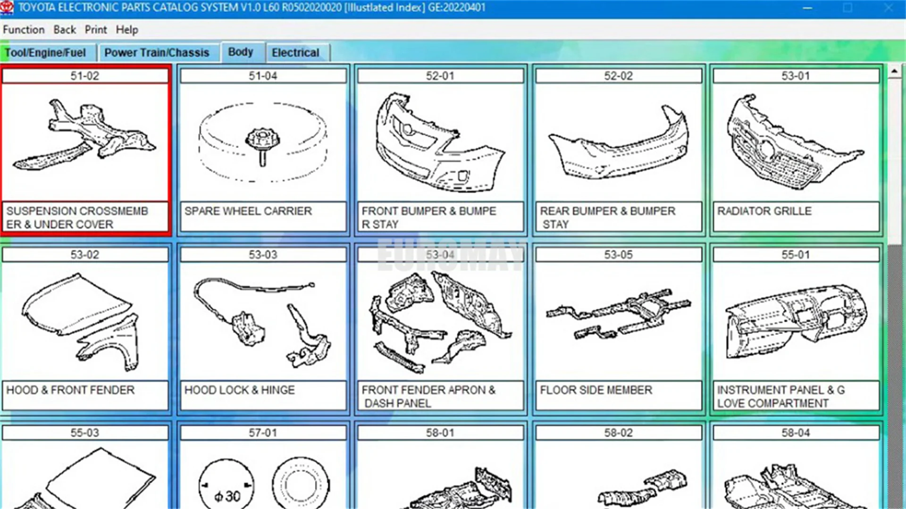This screenshot has width=906, height=509.
Task: Select the INSTRUMENT PANEL & GLOVE COMPARTMENT label
Action: pyautogui.click(x=796, y=396)
